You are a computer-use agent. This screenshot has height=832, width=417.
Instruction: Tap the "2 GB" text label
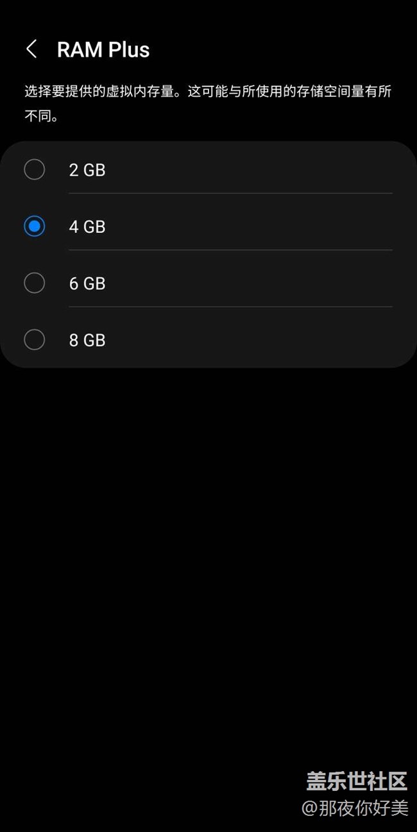(x=87, y=170)
